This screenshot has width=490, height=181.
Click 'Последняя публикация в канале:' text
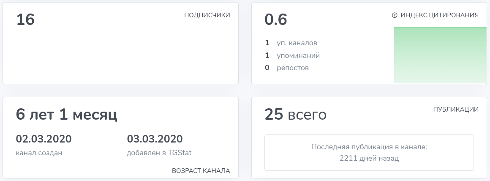(369, 147)
